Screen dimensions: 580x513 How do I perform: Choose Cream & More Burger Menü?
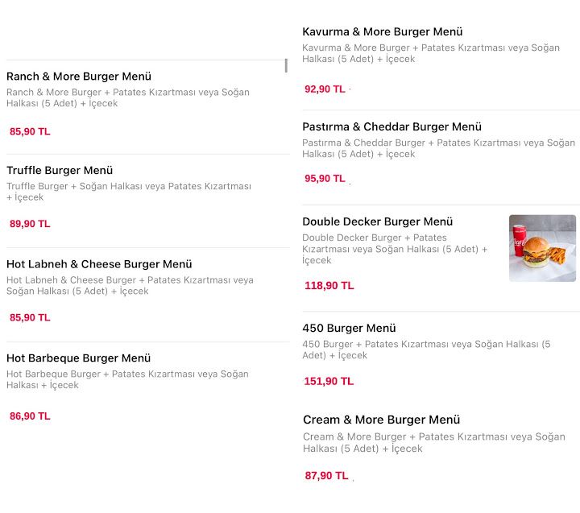coord(381,420)
